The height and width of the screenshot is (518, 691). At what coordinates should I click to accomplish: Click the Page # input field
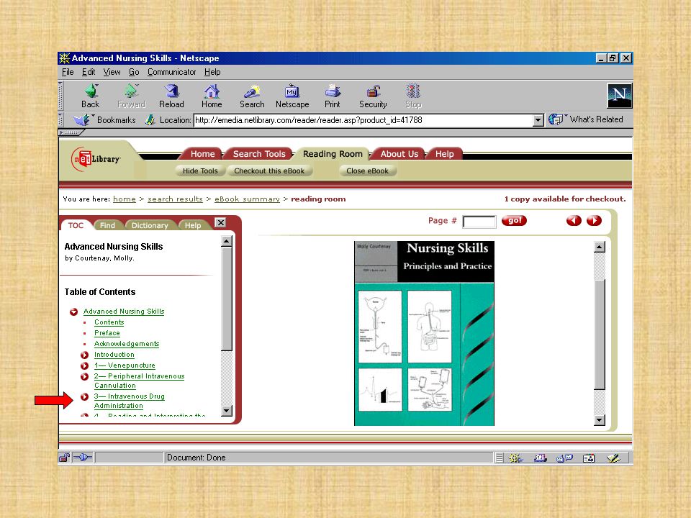[479, 222]
